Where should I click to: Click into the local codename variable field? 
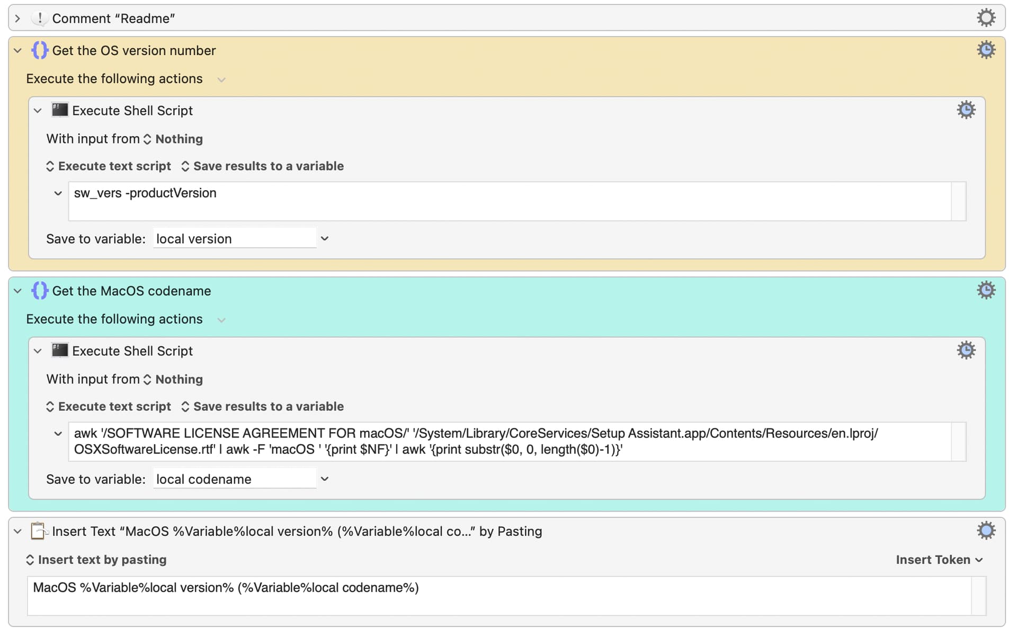point(234,479)
